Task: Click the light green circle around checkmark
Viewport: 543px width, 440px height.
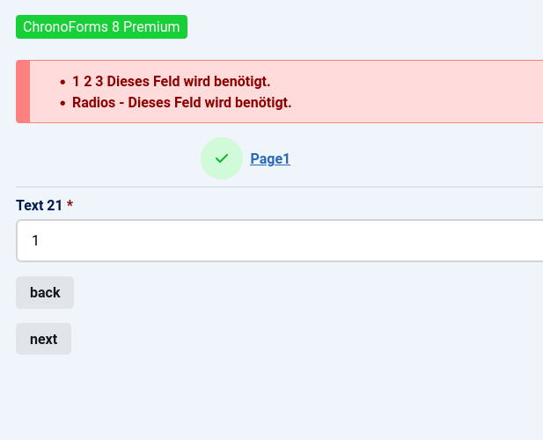Action: coord(222,158)
